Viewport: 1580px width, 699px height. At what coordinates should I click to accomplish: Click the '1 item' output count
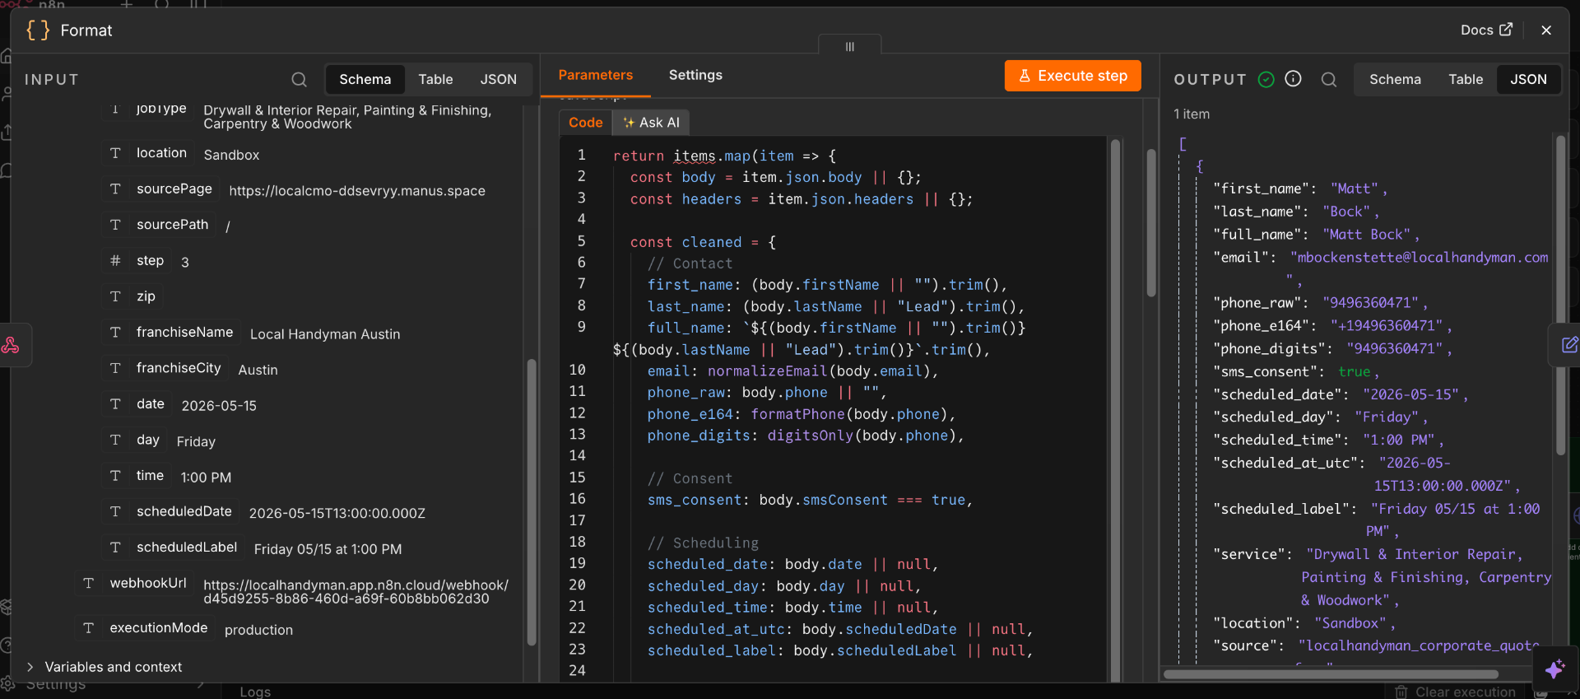1192,114
